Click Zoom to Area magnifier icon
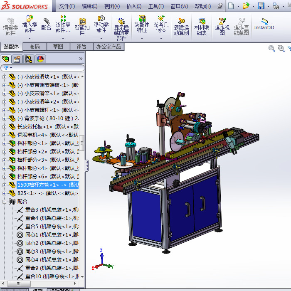This screenshot has height=291, width=291. (x=281, y=49)
